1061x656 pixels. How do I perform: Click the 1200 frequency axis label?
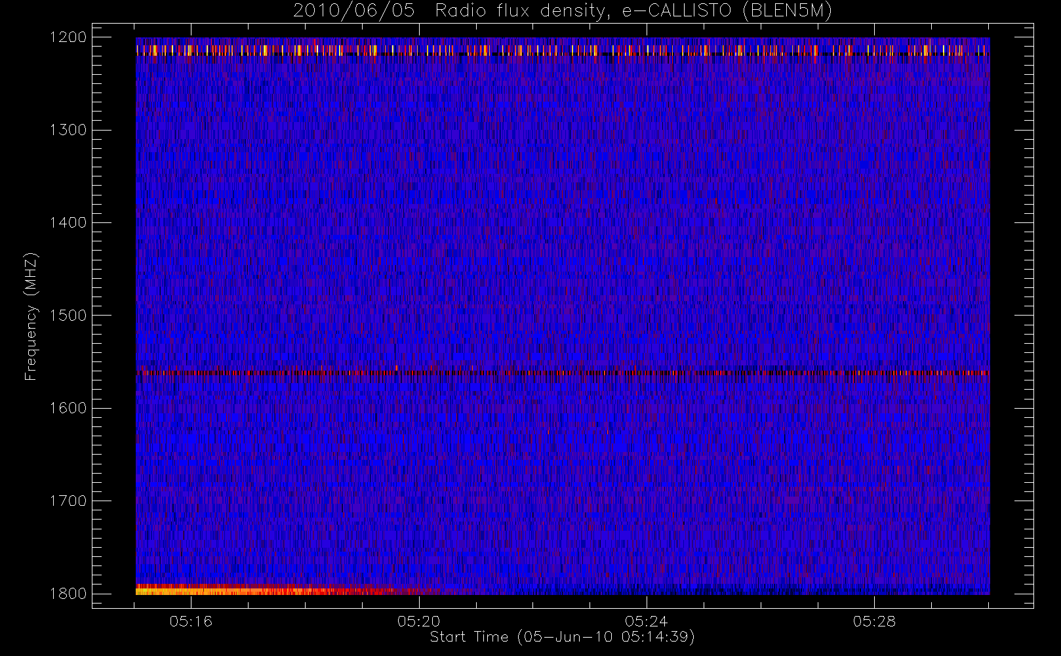69,37
